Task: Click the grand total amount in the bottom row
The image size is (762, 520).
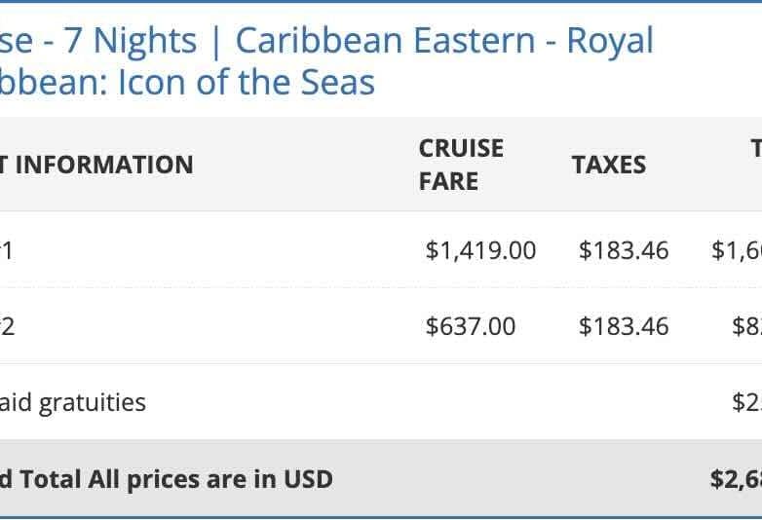Action: (x=736, y=479)
